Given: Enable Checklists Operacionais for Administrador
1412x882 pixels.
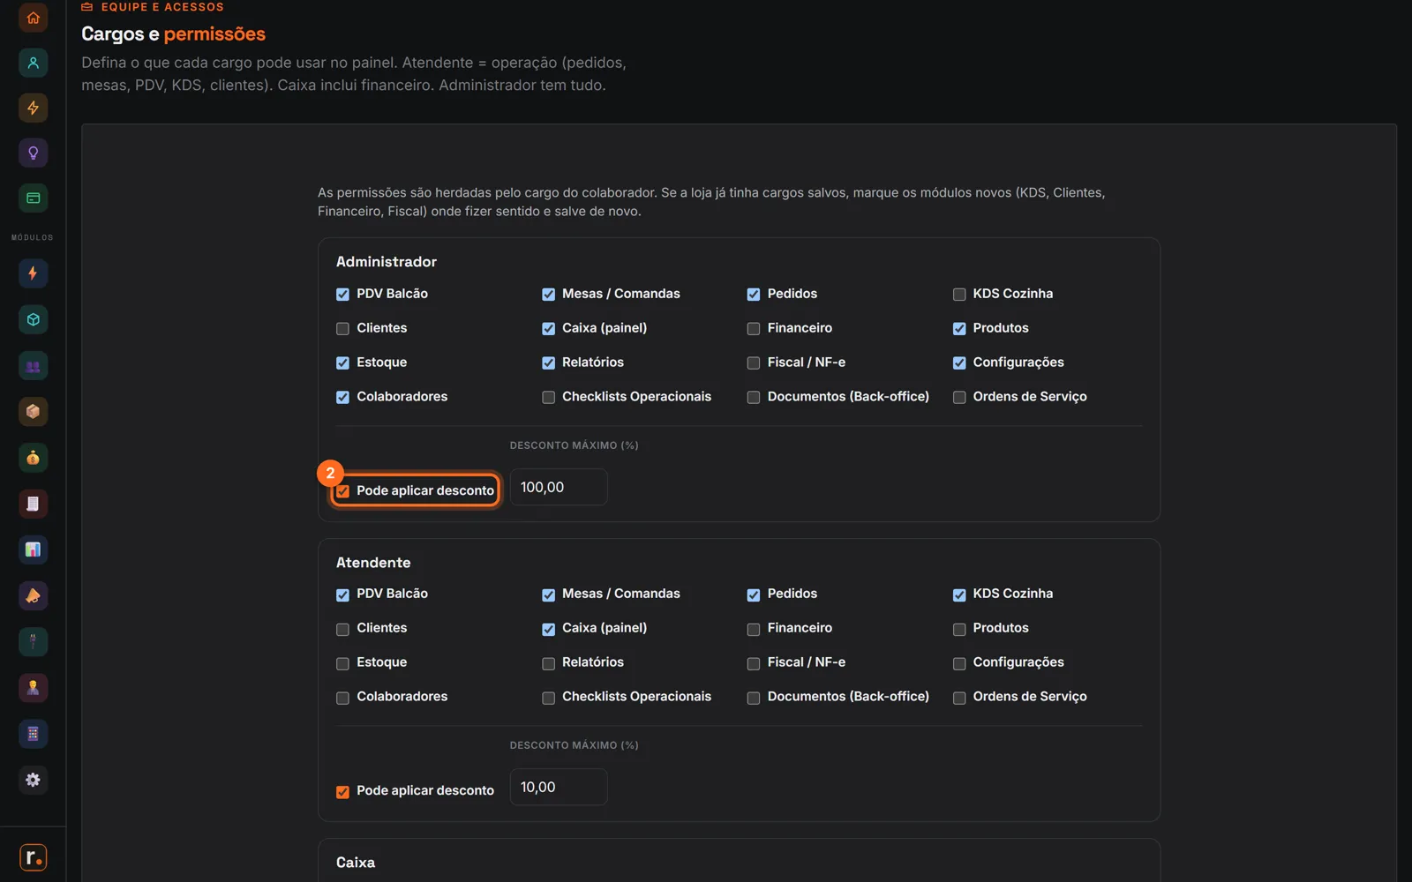Looking at the screenshot, I should click(548, 398).
